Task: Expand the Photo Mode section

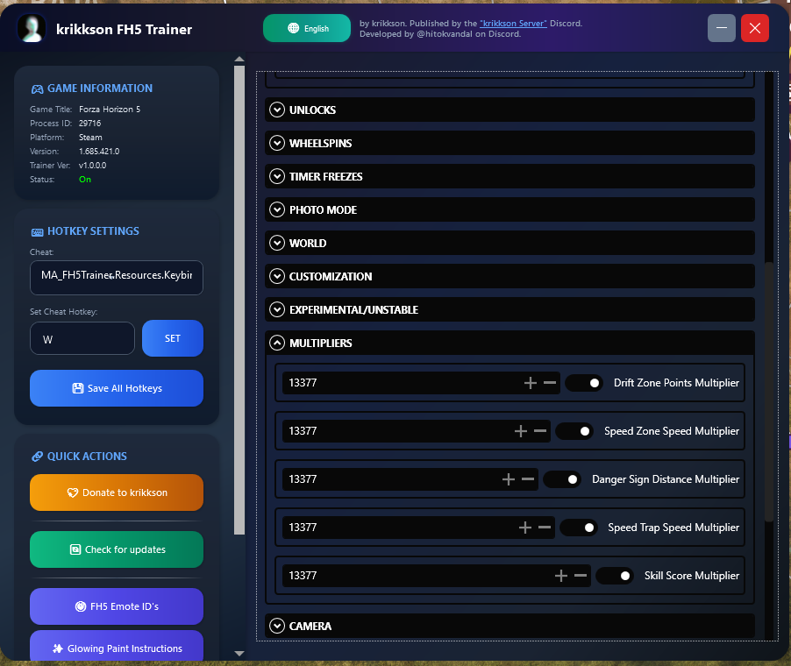Action: click(x=510, y=209)
